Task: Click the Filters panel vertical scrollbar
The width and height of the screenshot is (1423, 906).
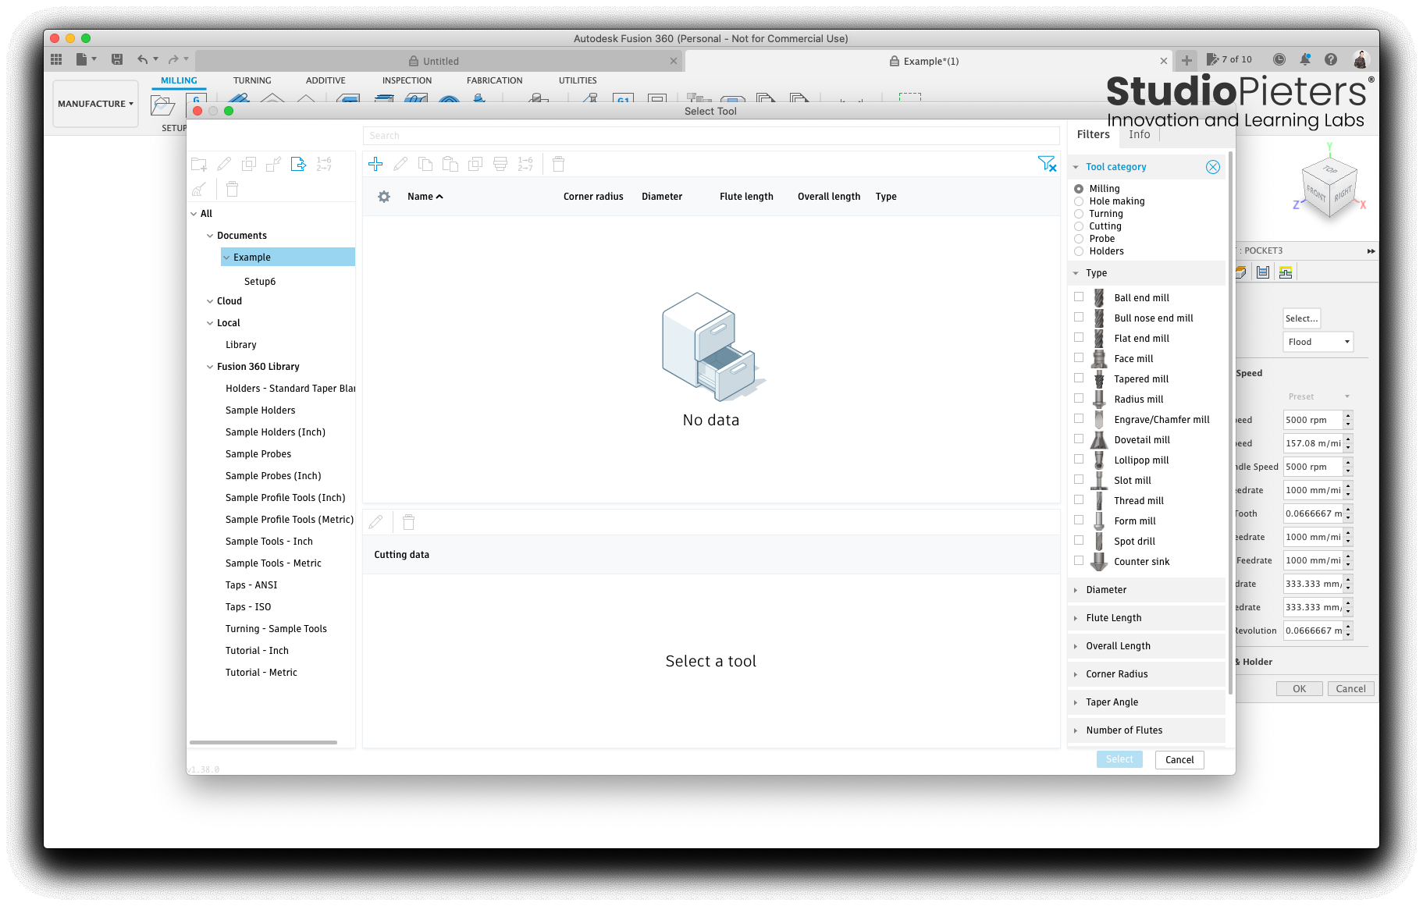Action: click(1230, 421)
